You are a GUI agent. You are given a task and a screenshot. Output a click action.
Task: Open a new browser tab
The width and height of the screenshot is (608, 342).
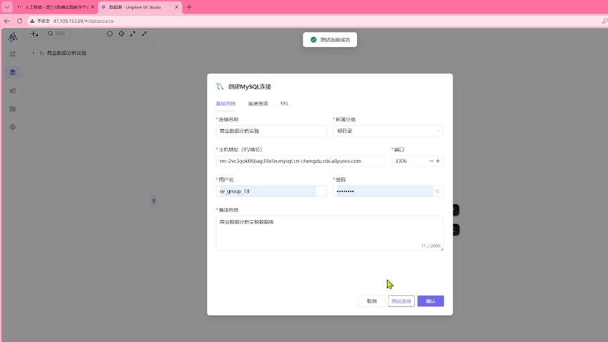[x=189, y=7]
